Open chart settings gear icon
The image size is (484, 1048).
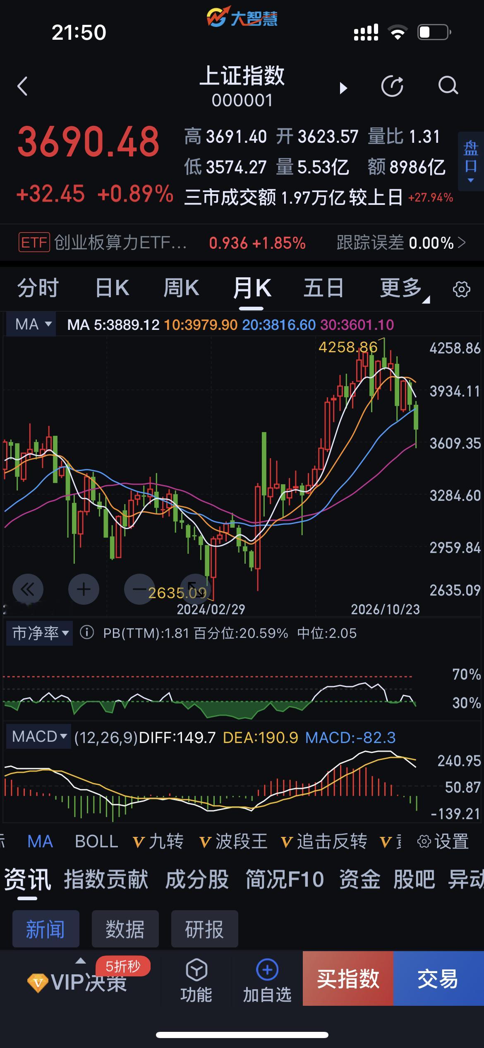462,289
